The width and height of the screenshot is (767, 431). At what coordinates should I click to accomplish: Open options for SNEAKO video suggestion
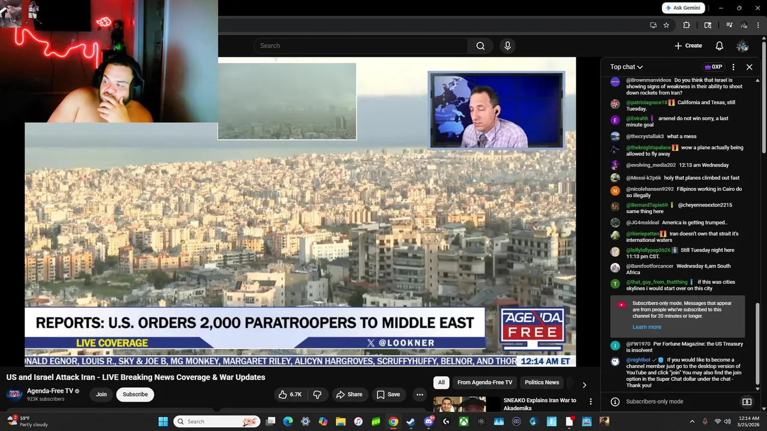[x=590, y=402]
